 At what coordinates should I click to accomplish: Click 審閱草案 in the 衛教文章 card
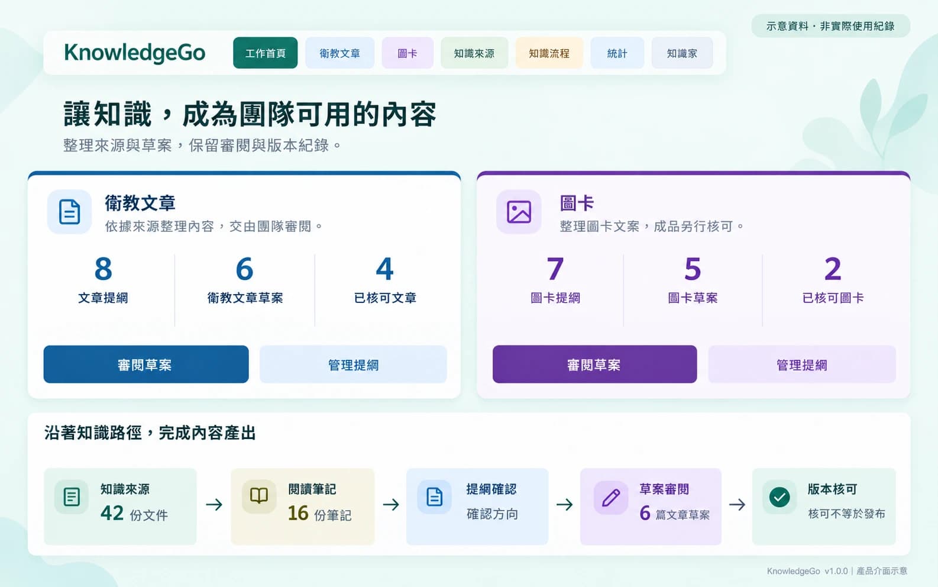pyautogui.click(x=146, y=365)
